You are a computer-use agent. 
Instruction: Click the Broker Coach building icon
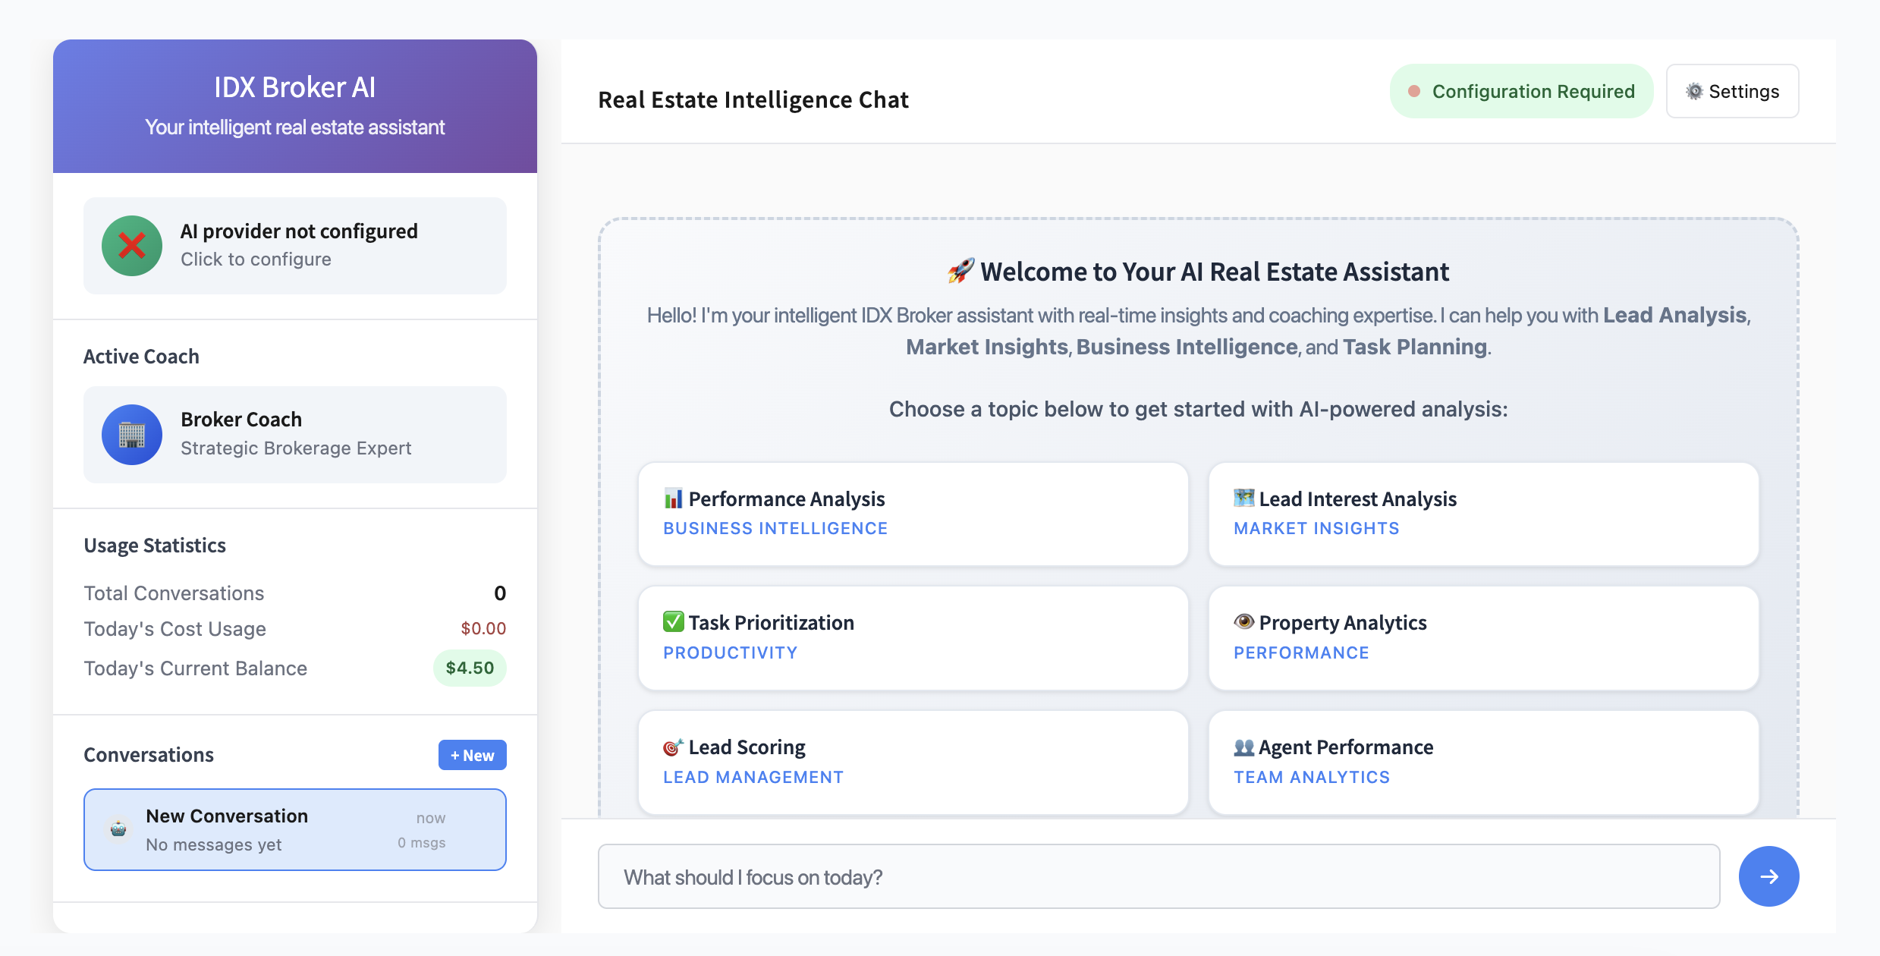(132, 435)
